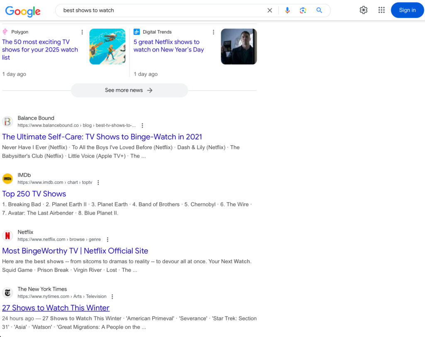Click the IMDb favicon icon
The width and height of the screenshot is (425, 337).
(7, 178)
